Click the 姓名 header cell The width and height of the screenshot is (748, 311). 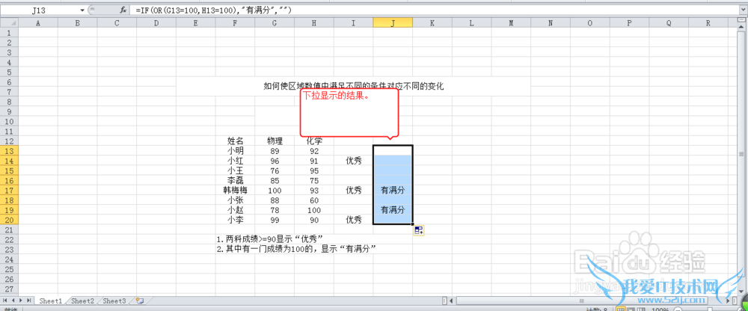click(235, 141)
